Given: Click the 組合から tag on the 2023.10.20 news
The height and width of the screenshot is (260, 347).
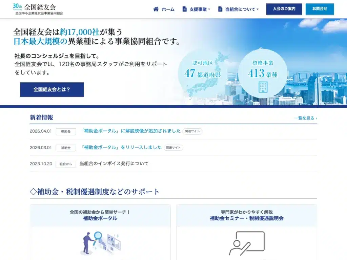Looking at the screenshot, I should 66,164.
